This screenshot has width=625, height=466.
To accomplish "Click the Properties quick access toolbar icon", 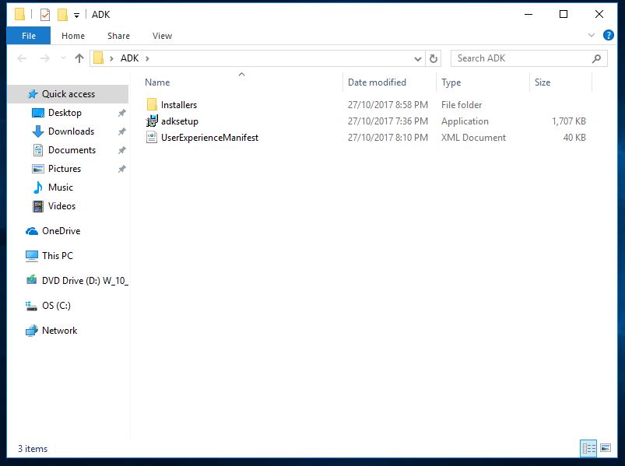I will (45, 15).
